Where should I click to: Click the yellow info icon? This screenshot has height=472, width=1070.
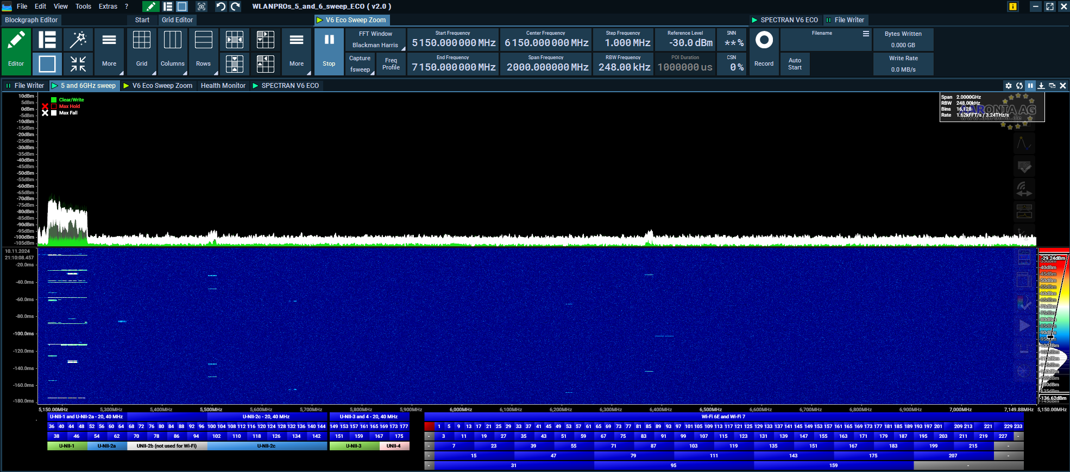(1013, 7)
